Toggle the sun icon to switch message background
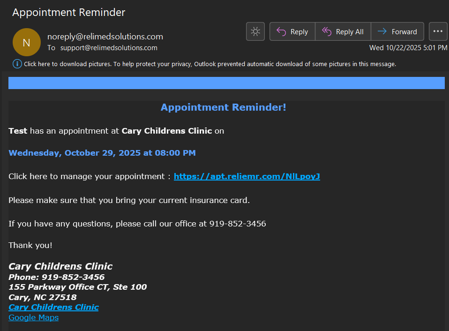449x331 pixels. pyautogui.click(x=255, y=31)
